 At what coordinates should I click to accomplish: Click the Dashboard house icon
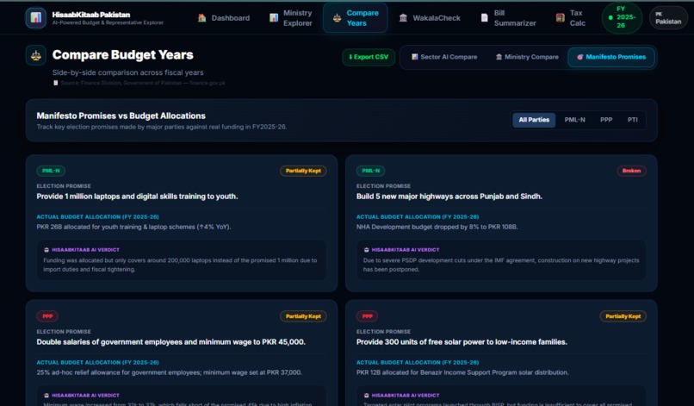(x=201, y=18)
